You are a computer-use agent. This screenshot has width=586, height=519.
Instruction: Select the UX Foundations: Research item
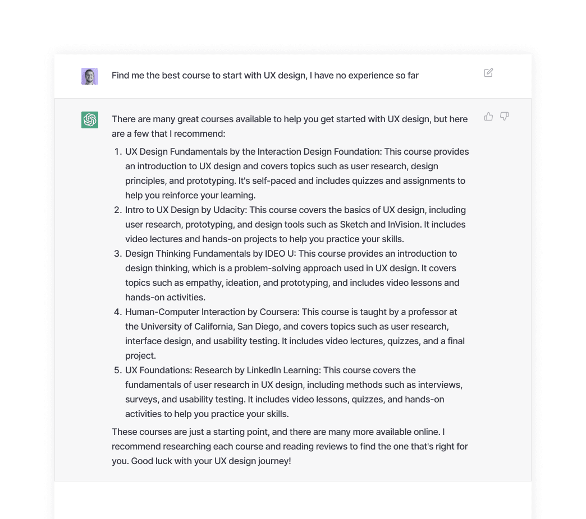(x=294, y=392)
